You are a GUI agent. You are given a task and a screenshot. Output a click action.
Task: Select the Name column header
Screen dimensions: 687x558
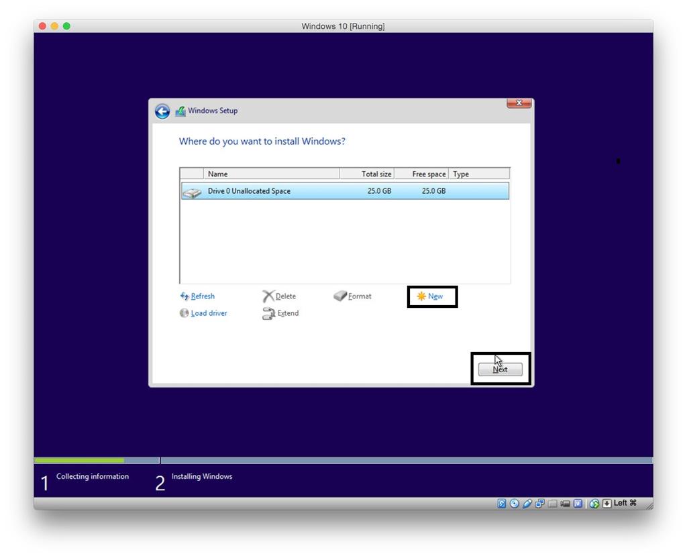[x=272, y=174]
